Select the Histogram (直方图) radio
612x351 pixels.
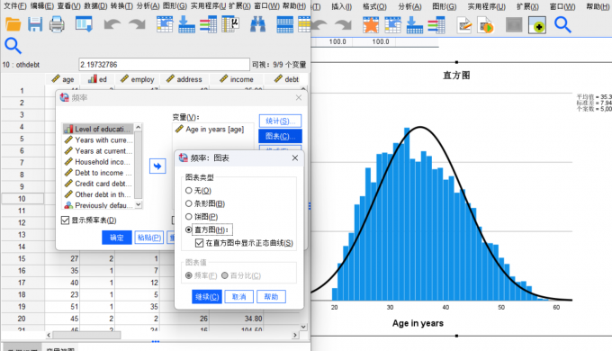[x=189, y=229]
